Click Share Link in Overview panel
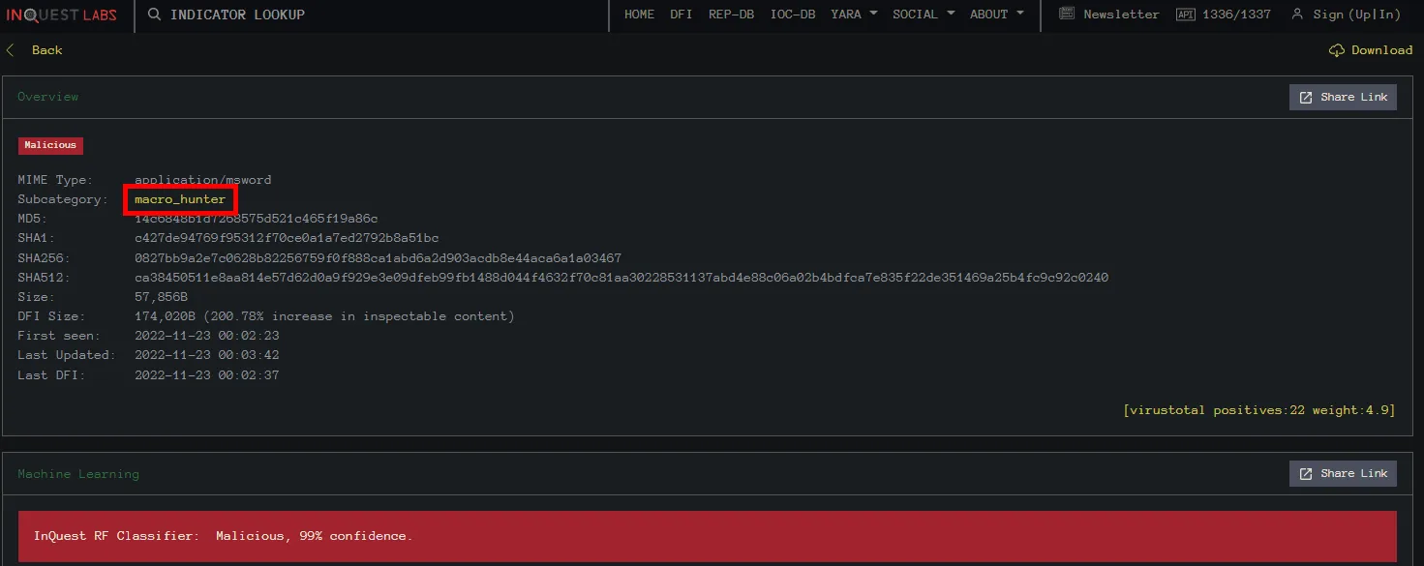 pos(1343,97)
